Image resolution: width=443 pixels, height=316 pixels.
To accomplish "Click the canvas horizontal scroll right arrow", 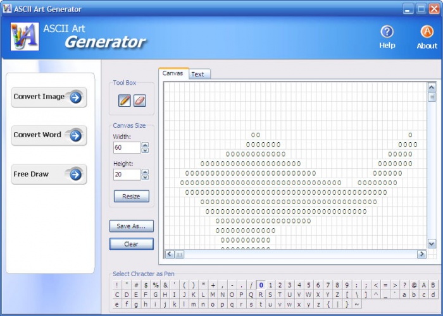I will point(421,254).
